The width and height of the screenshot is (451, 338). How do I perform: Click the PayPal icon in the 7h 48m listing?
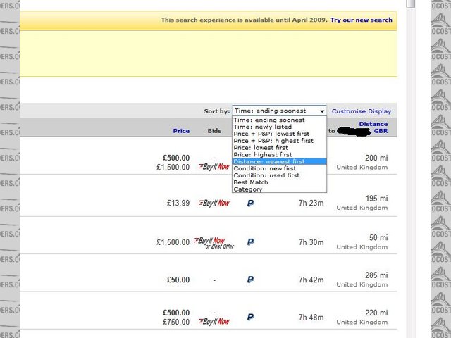(250, 318)
